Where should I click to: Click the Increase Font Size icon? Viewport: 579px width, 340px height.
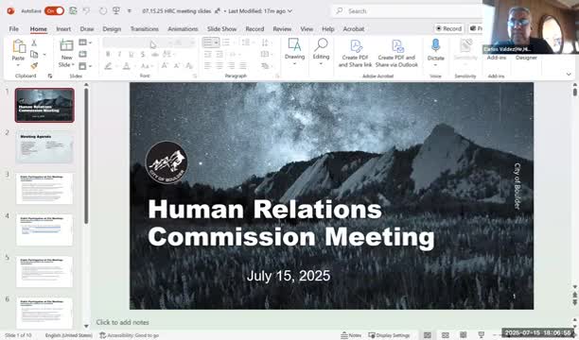point(165,66)
